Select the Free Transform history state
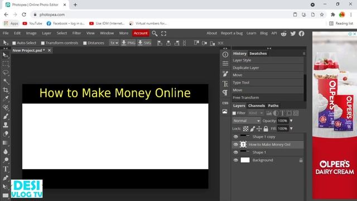357x201 pixels. (x=268, y=98)
